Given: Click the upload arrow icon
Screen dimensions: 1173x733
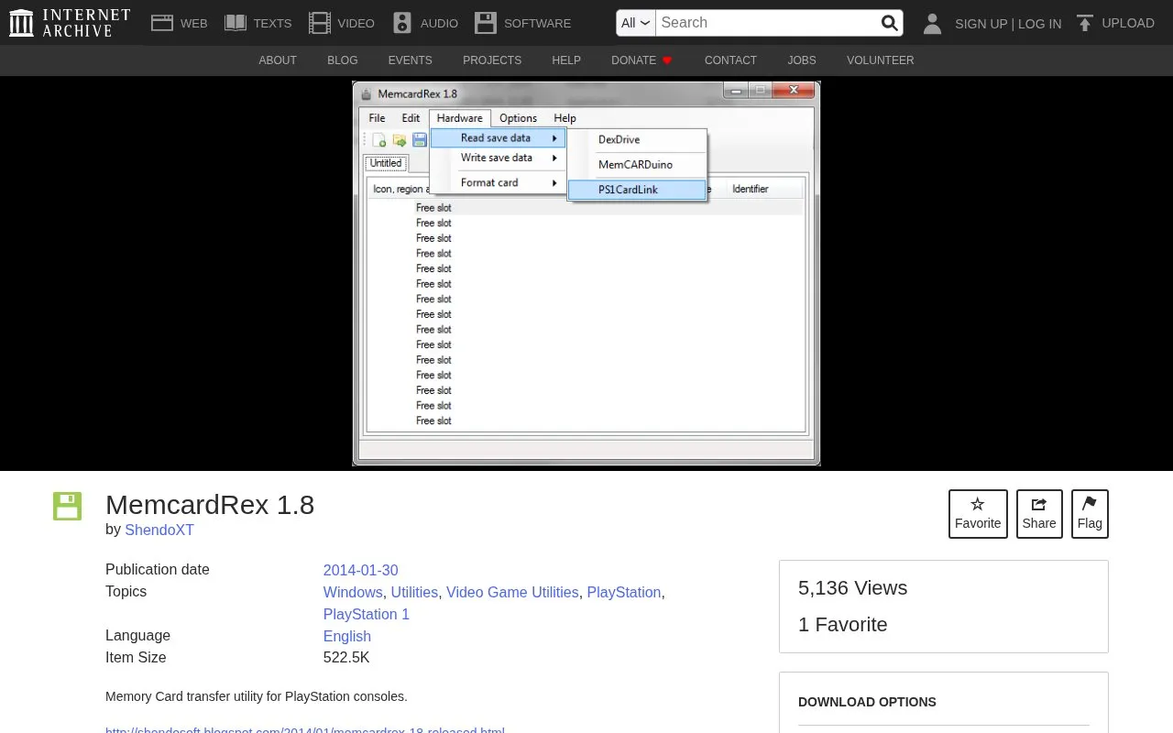Looking at the screenshot, I should [x=1084, y=23].
